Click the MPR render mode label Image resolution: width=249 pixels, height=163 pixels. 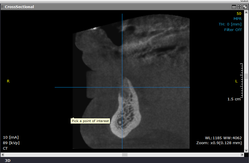(237, 19)
